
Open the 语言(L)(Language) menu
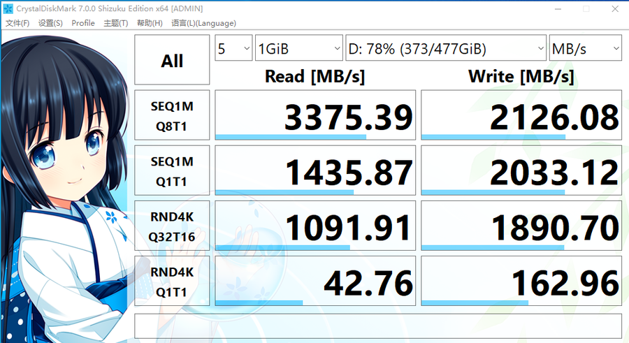pyautogui.click(x=202, y=23)
